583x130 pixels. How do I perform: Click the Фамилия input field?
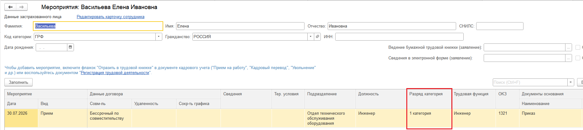click(x=98, y=26)
